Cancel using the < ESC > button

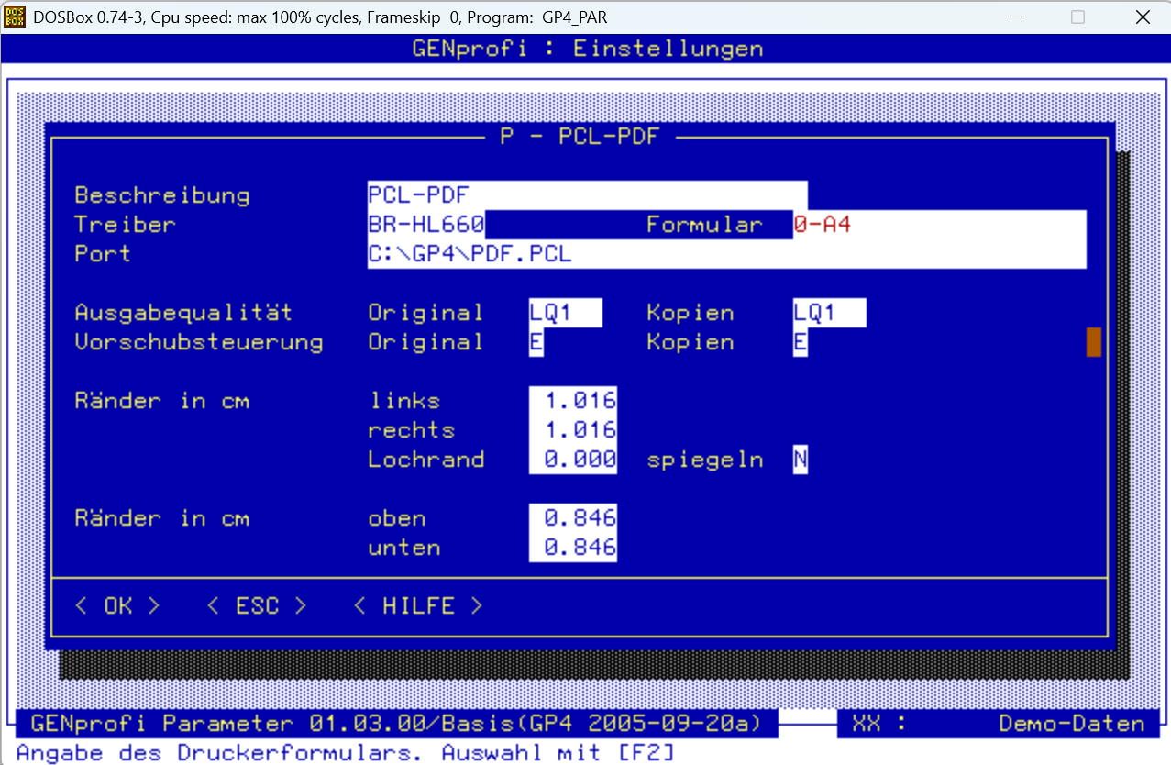(257, 606)
